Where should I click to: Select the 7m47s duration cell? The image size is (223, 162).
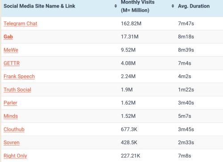[x=186, y=24]
